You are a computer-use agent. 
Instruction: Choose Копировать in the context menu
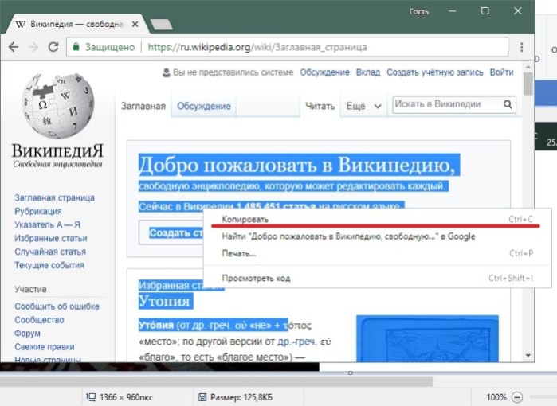pos(377,220)
